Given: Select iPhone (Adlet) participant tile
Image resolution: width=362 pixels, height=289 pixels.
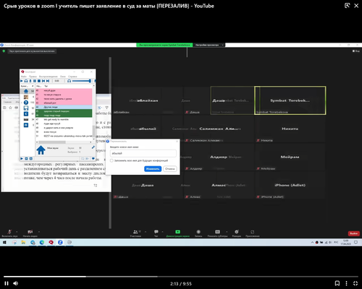Looking at the screenshot, I should (x=290, y=185).
